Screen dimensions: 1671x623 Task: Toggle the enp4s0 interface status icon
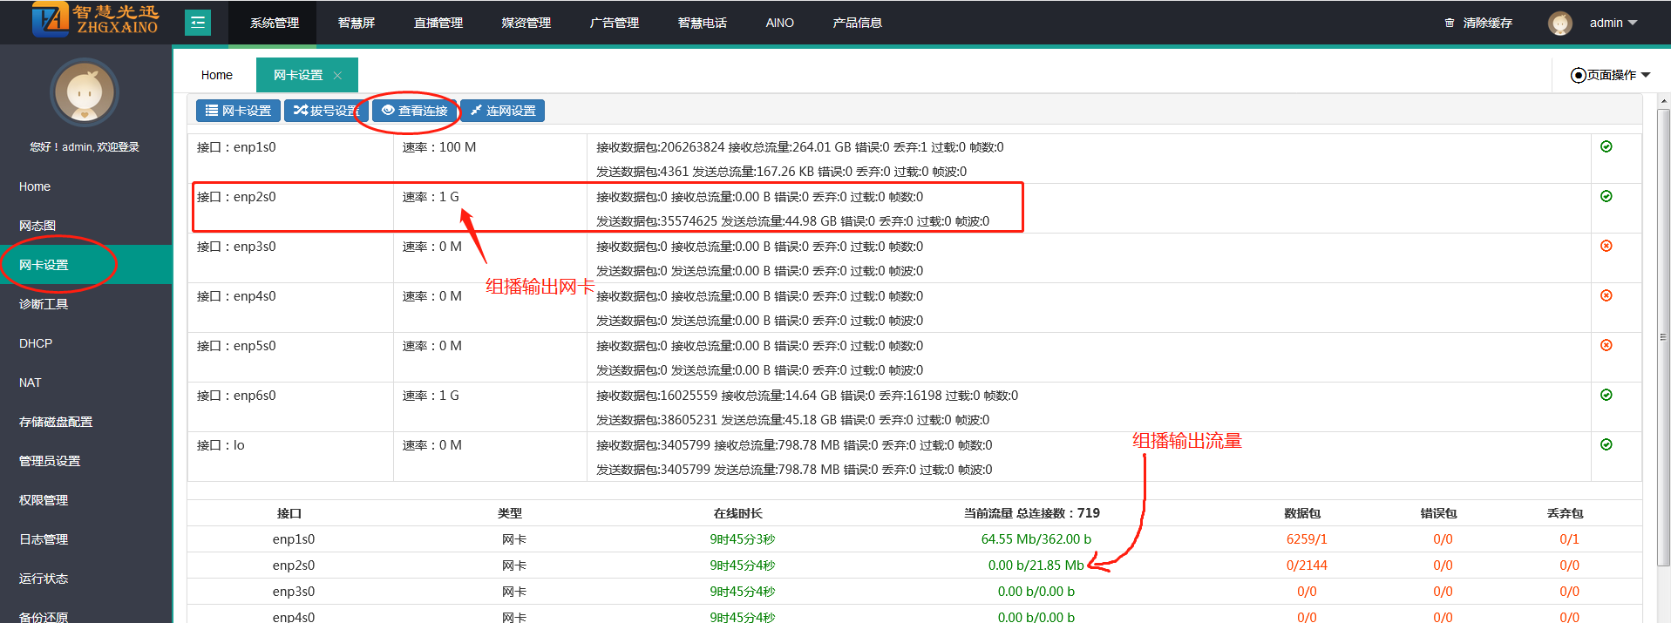pos(1606,295)
